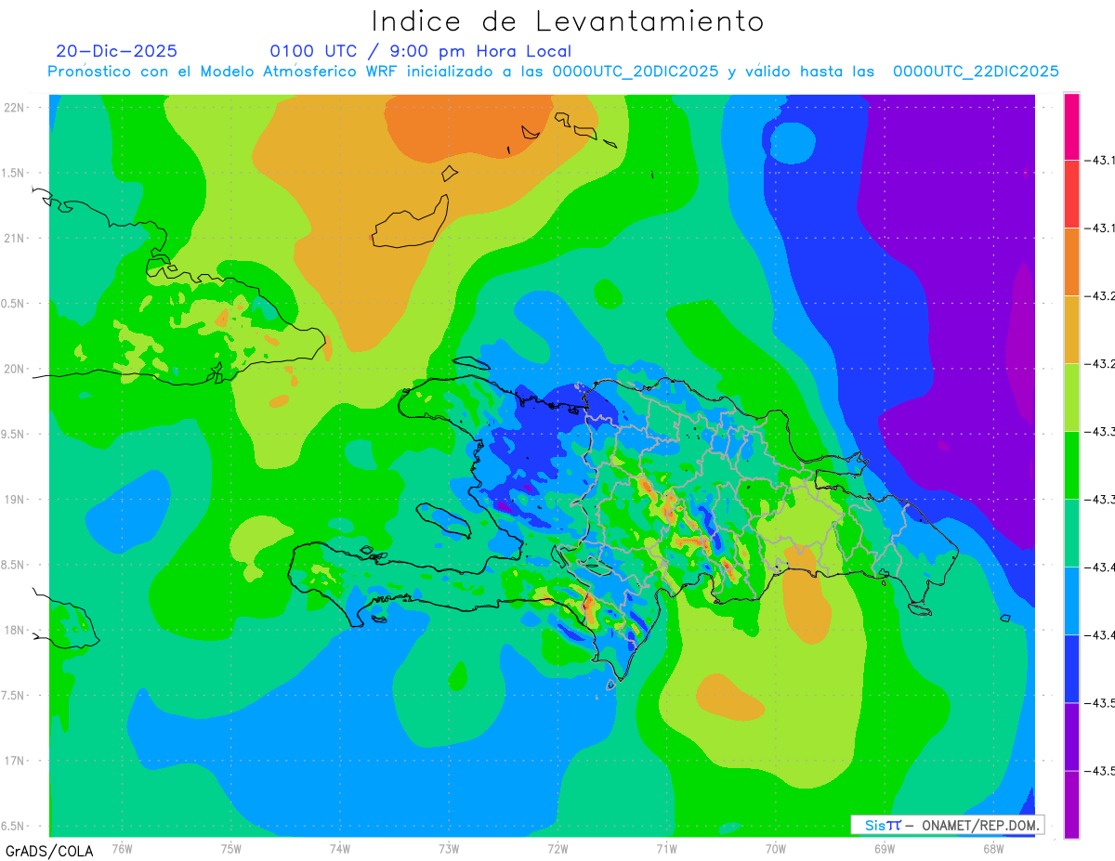Viewport: 1115px width, 861px height.
Task: Click the 'SisTT - ONAMET/REP.DOM.' label box
Action: (x=947, y=825)
